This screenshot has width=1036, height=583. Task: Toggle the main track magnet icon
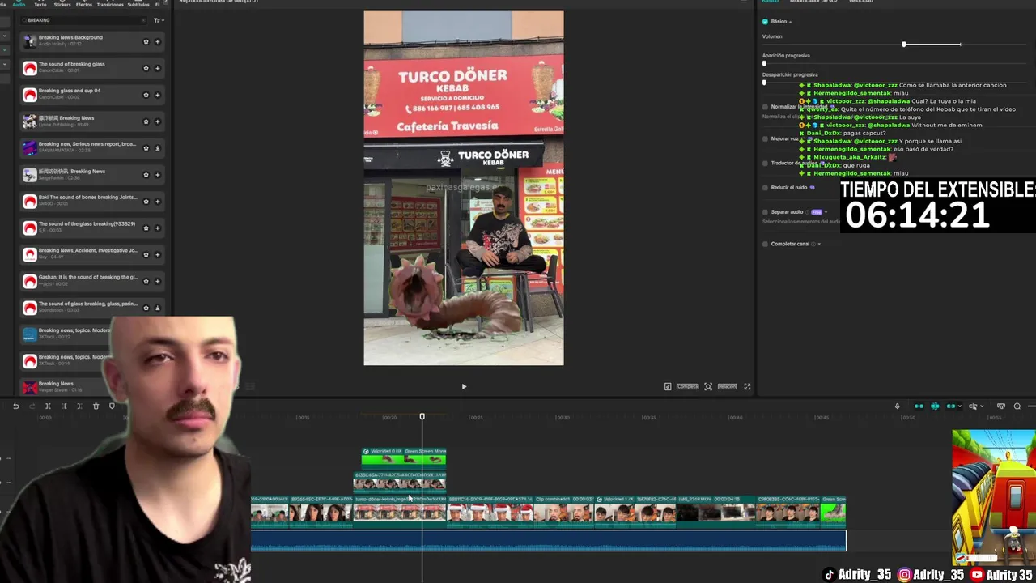click(x=919, y=406)
